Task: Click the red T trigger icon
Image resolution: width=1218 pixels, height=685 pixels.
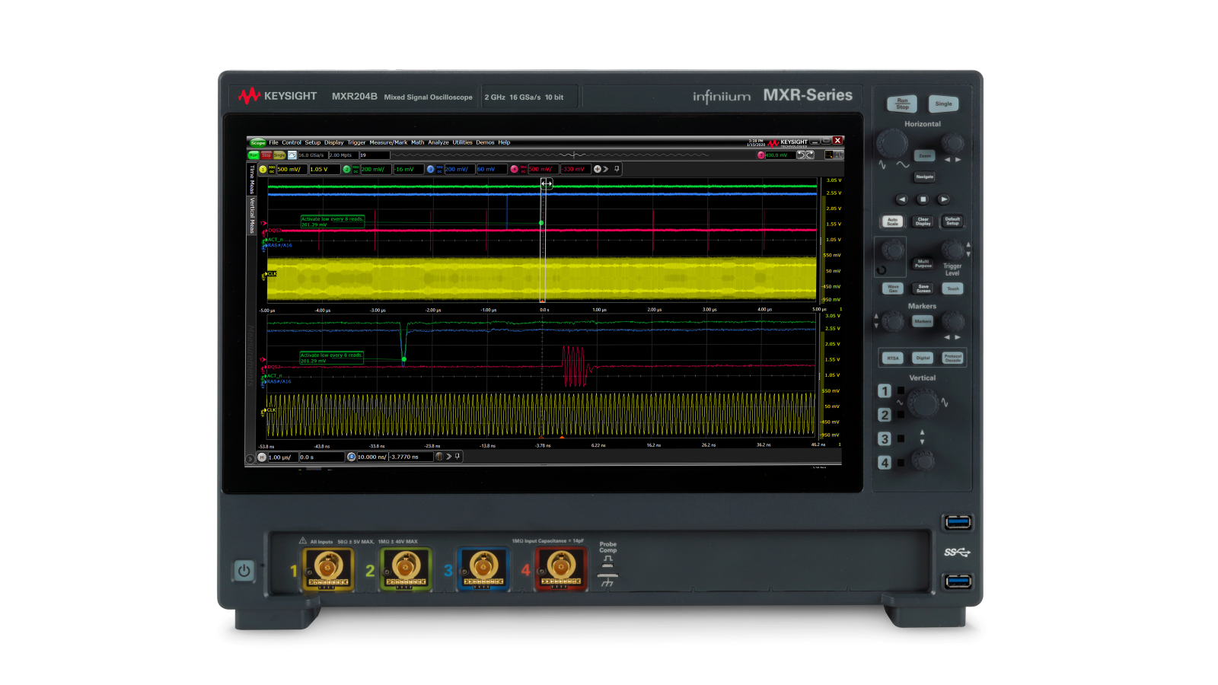Action: 761,155
